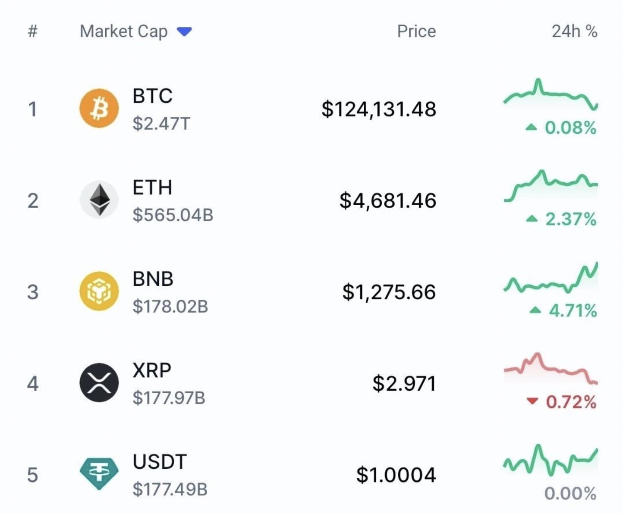Viewport: 623px width, 514px height.
Task: Click the Price column header
Action: coord(415,31)
